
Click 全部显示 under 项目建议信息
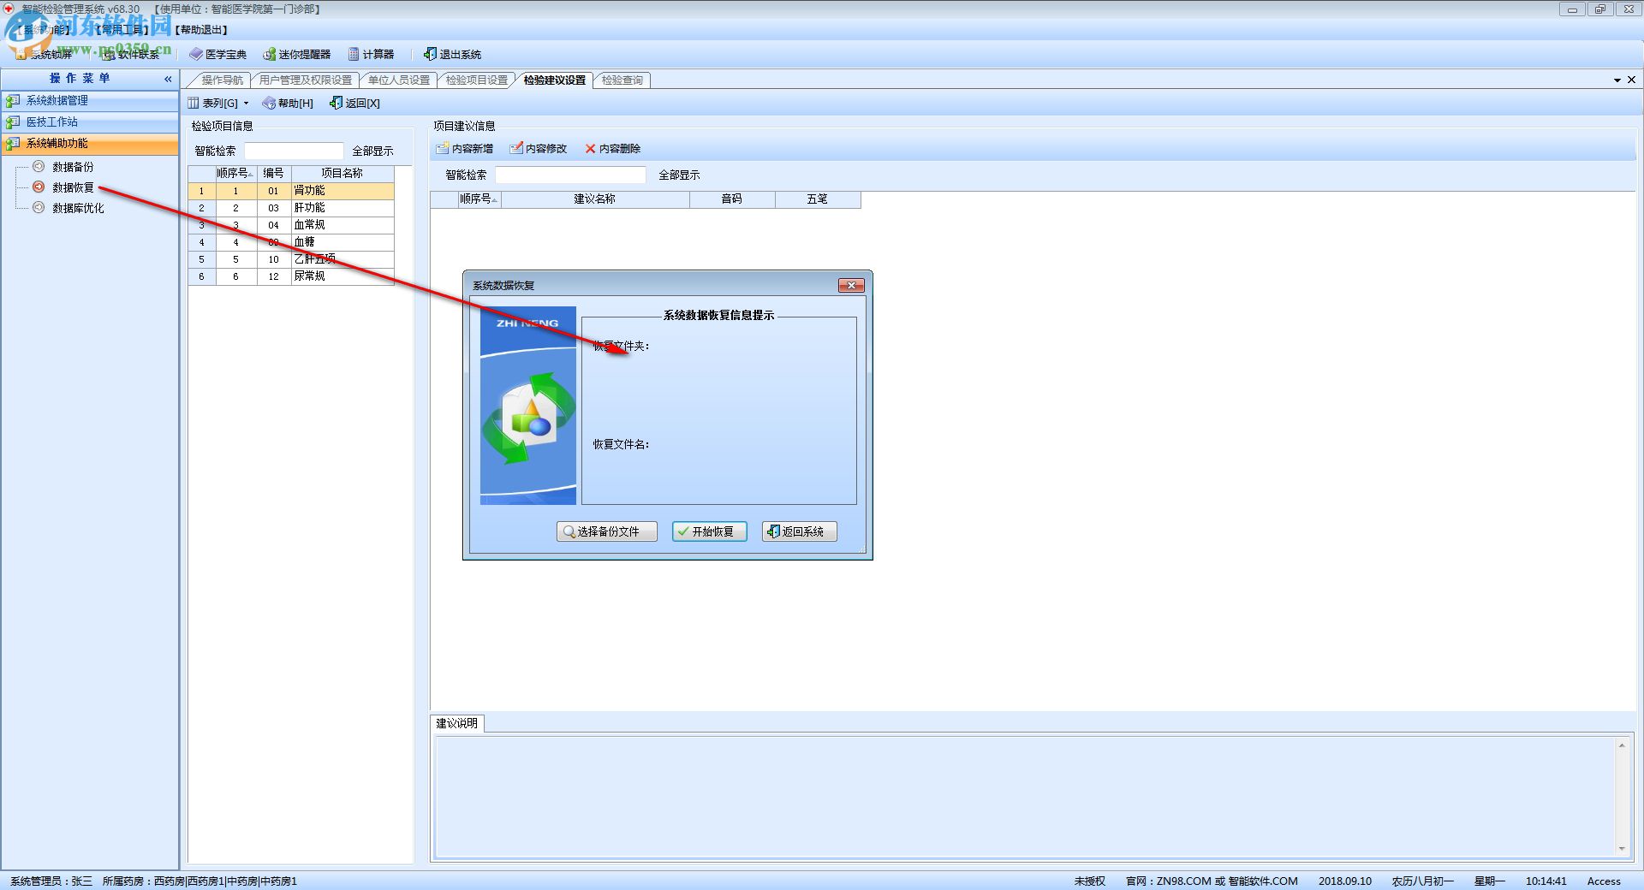coord(679,175)
